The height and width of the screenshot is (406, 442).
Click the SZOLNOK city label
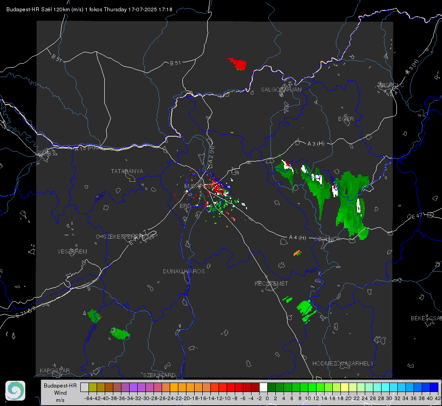(328, 239)
